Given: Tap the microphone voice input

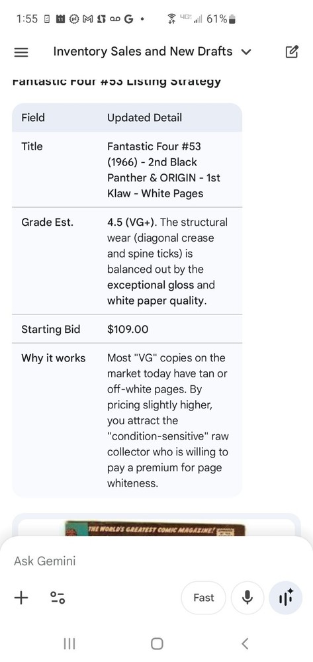Looking at the screenshot, I should click(247, 597).
